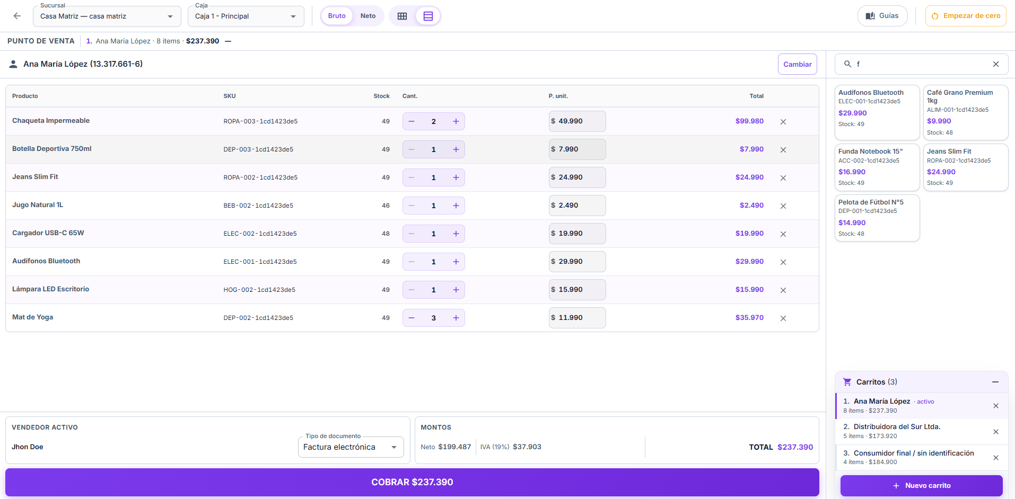
Task: Close the Distribuidora del Sur cart
Action: coord(996,432)
